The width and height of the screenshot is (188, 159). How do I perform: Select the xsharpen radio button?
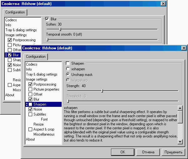(68, 69)
